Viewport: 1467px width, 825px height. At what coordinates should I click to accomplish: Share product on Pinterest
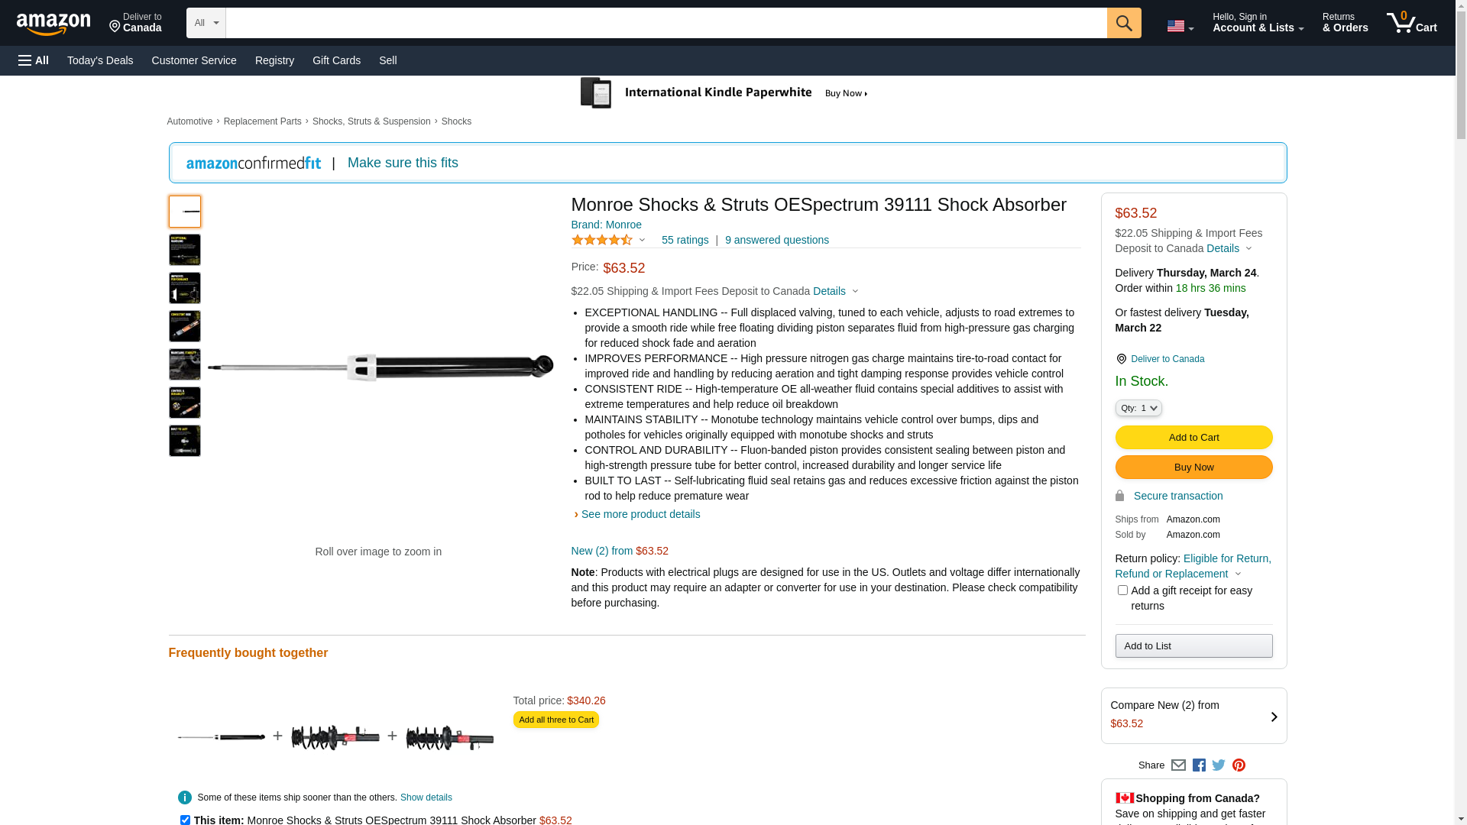pos(1239,765)
